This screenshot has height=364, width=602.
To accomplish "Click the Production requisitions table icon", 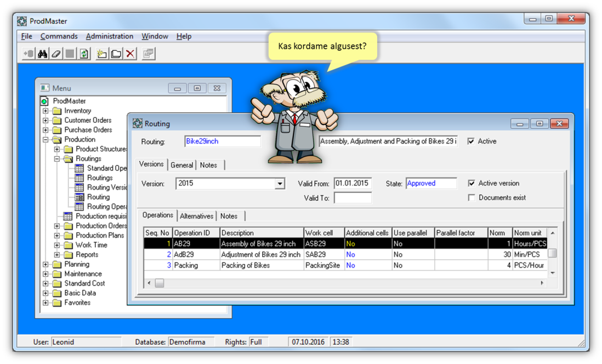I will (x=67, y=216).
